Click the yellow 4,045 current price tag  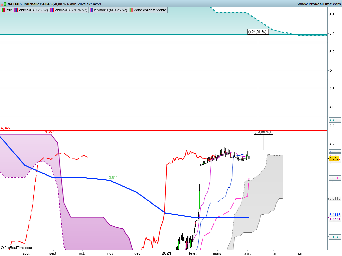pyautogui.click(x=334, y=158)
